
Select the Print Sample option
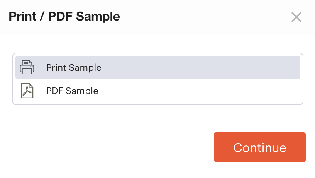click(x=158, y=67)
